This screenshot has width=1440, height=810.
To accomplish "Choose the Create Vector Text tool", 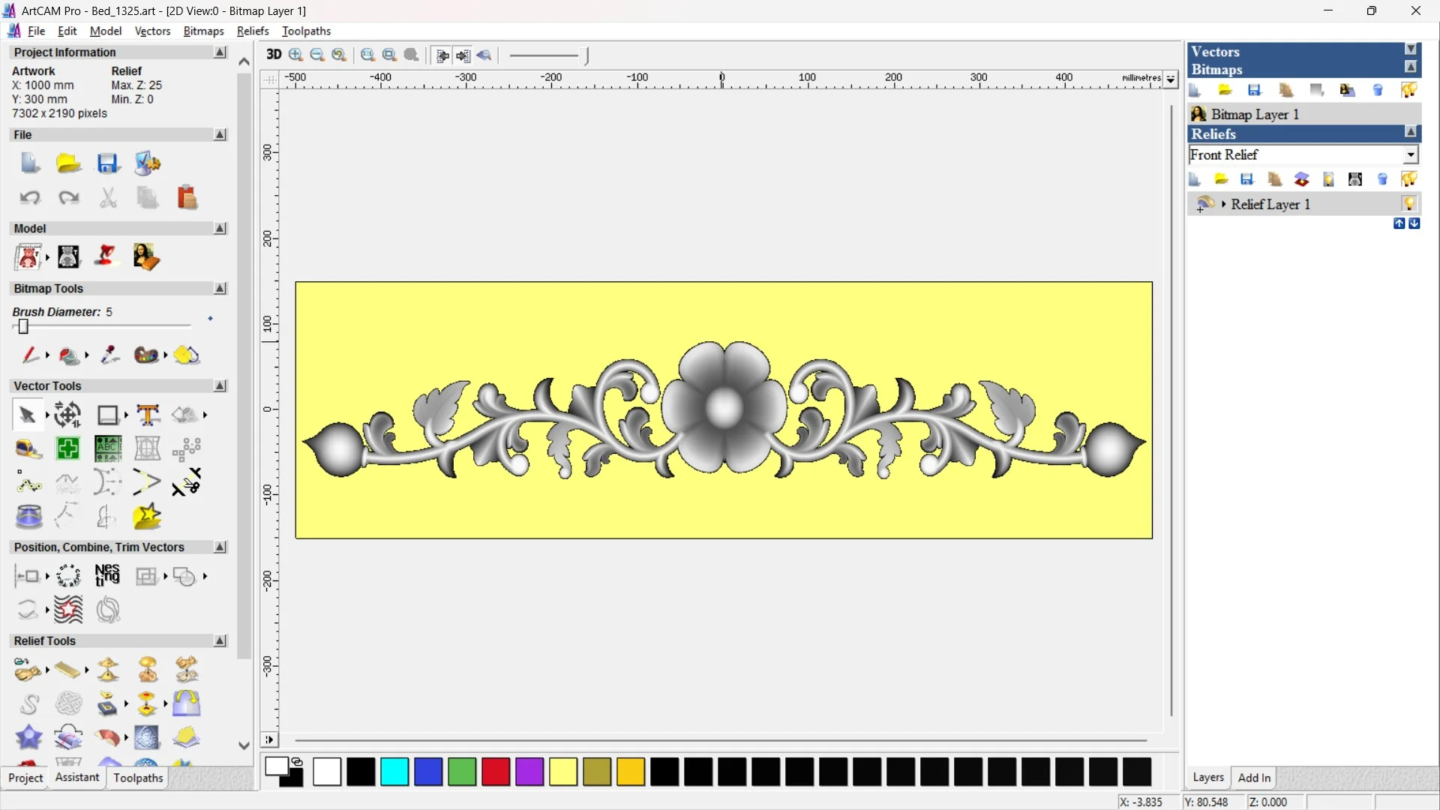I will 148,415.
